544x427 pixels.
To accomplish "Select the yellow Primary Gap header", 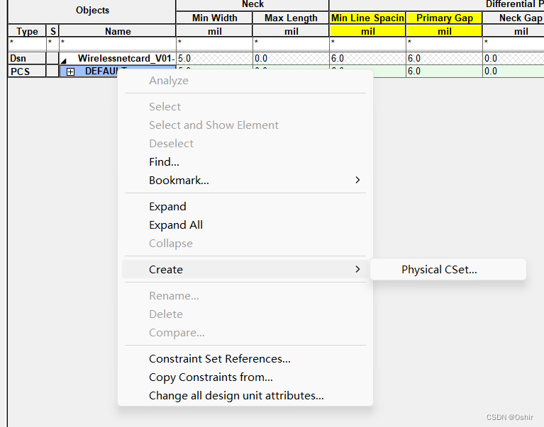I will coord(444,18).
